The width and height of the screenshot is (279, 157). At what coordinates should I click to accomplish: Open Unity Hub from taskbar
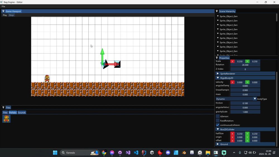(152, 153)
